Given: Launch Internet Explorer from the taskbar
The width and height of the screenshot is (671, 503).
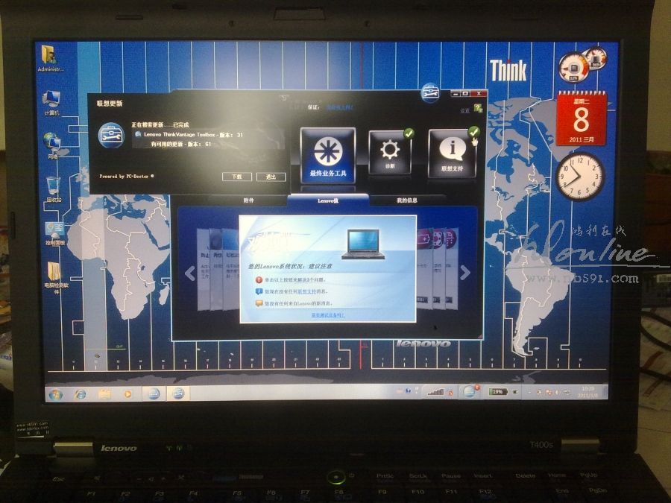Looking at the screenshot, I should coord(80,393).
